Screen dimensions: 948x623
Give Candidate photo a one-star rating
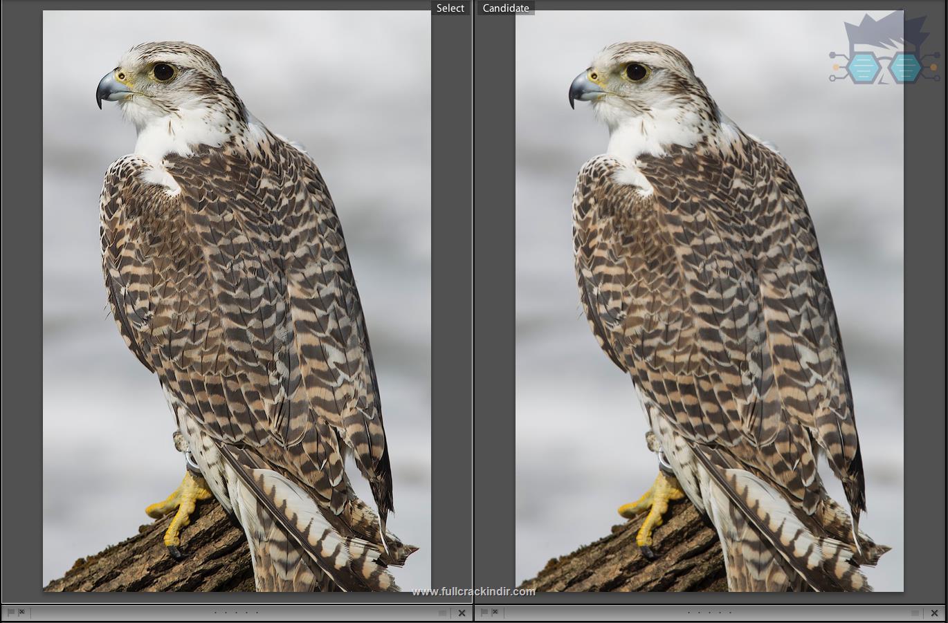click(689, 613)
